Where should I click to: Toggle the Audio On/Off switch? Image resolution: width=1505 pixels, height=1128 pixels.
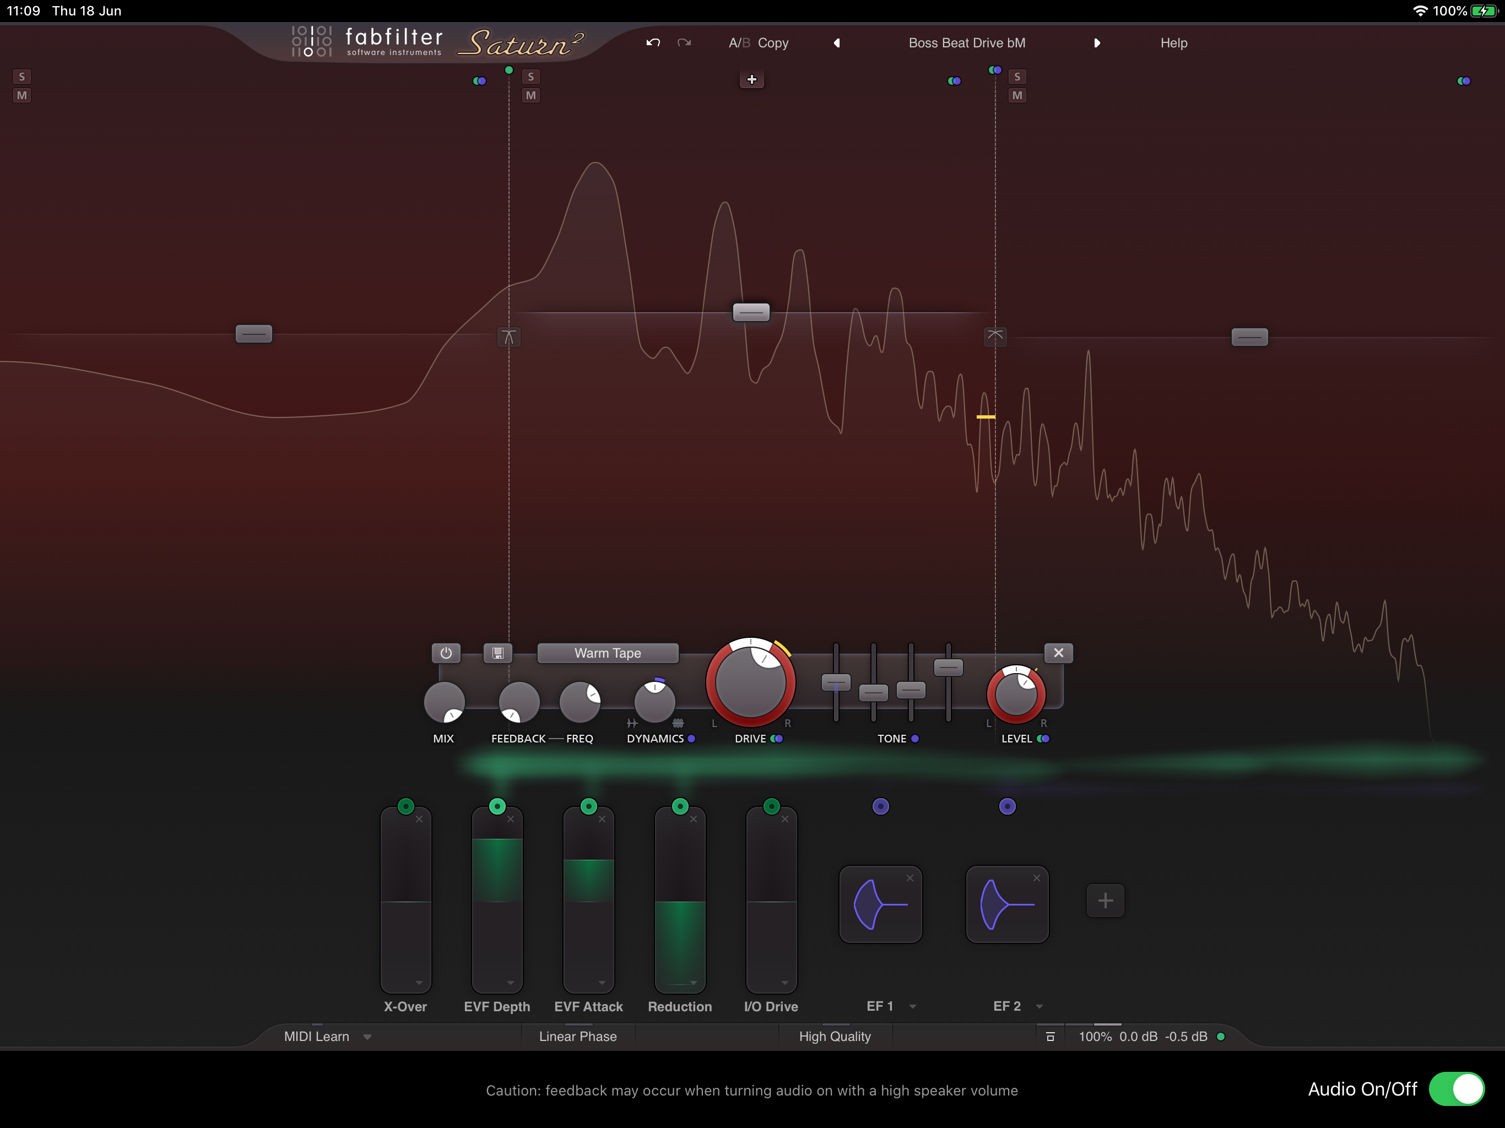pos(1456,1089)
